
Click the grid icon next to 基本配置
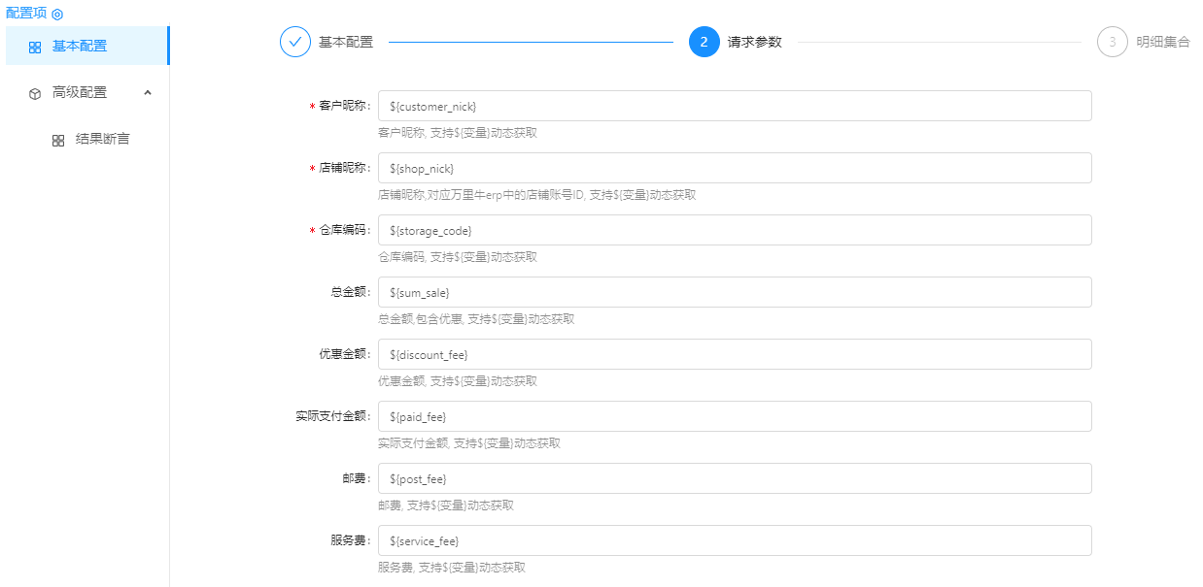[35, 47]
